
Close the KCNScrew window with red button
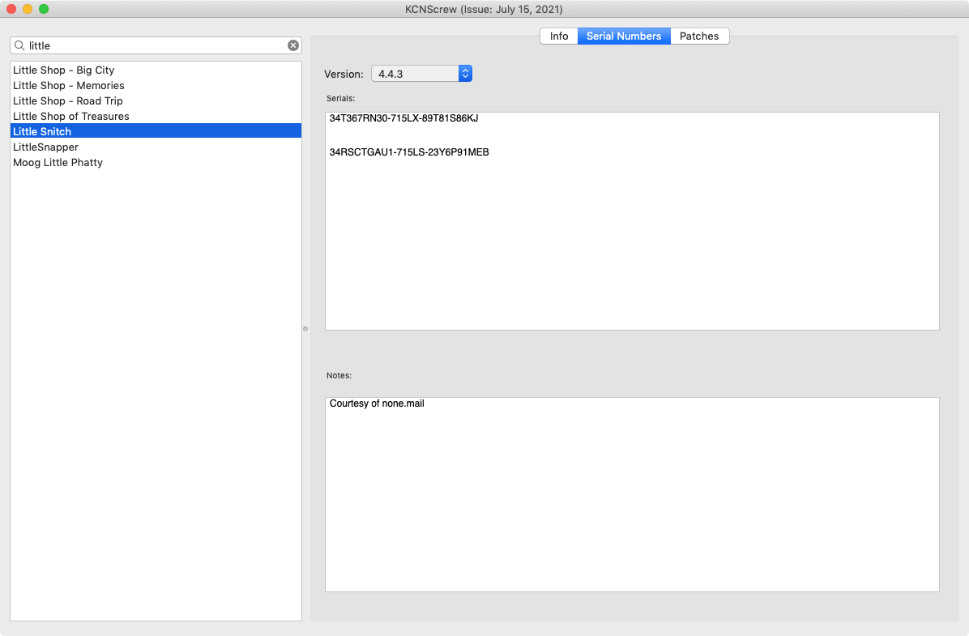pyautogui.click(x=11, y=9)
